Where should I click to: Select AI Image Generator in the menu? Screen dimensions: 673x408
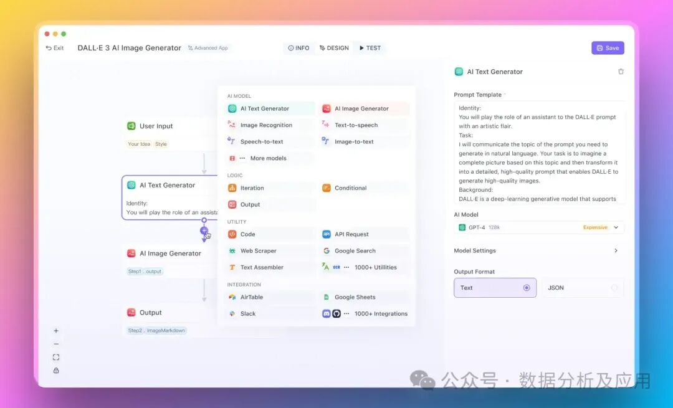(364, 108)
